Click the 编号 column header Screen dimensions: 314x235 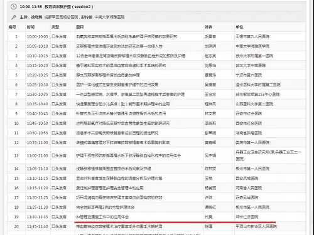(x=13, y=27)
